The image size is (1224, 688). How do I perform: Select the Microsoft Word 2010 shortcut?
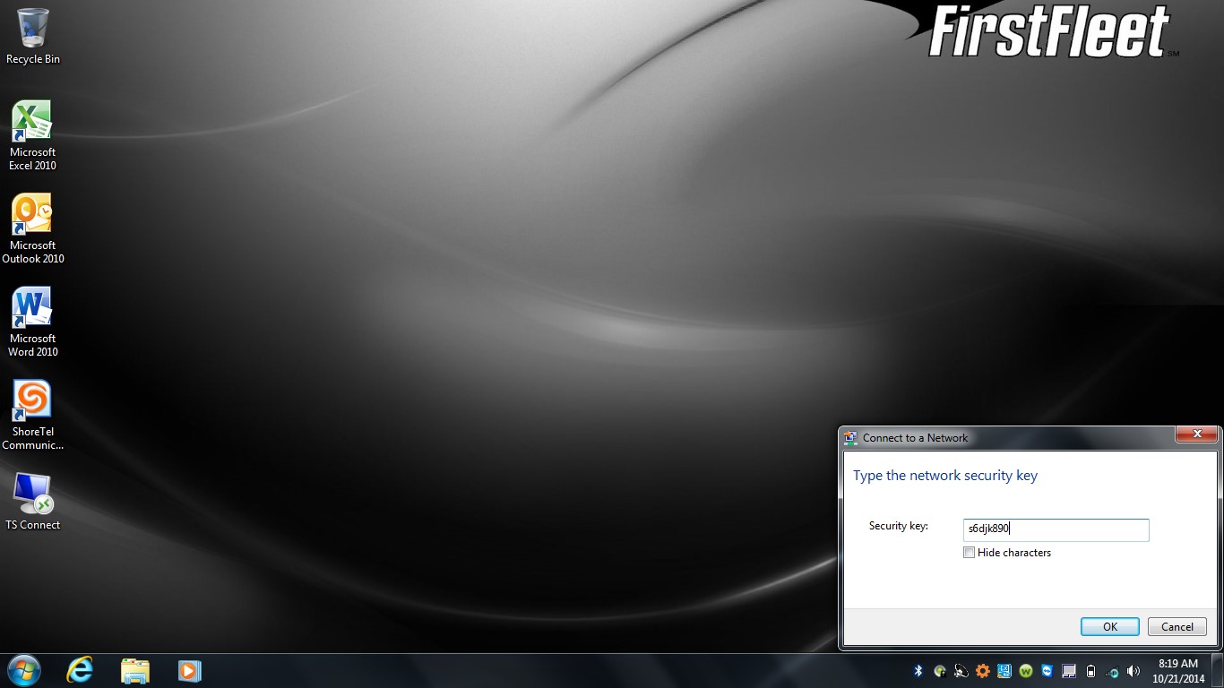(33, 322)
